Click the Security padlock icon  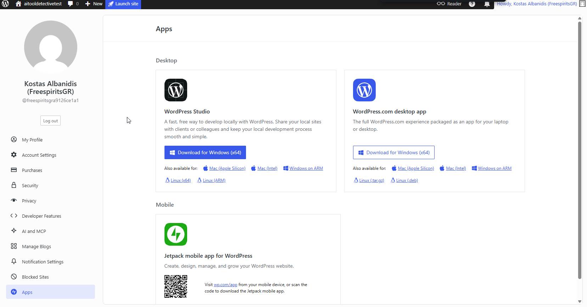[14, 185]
